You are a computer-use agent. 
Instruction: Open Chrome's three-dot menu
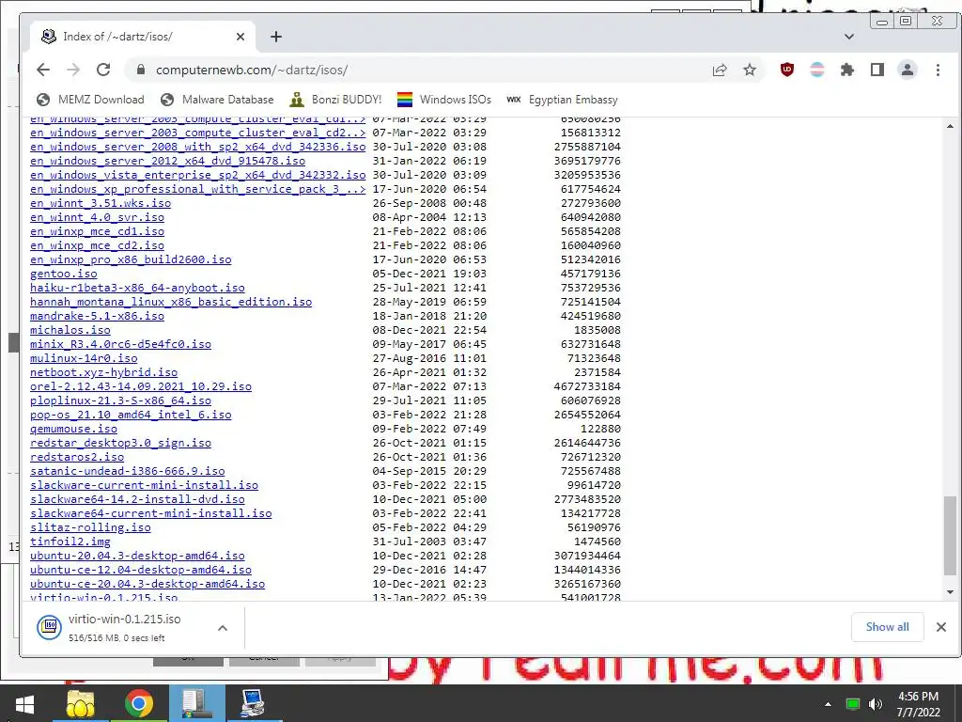(x=938, y=70)
